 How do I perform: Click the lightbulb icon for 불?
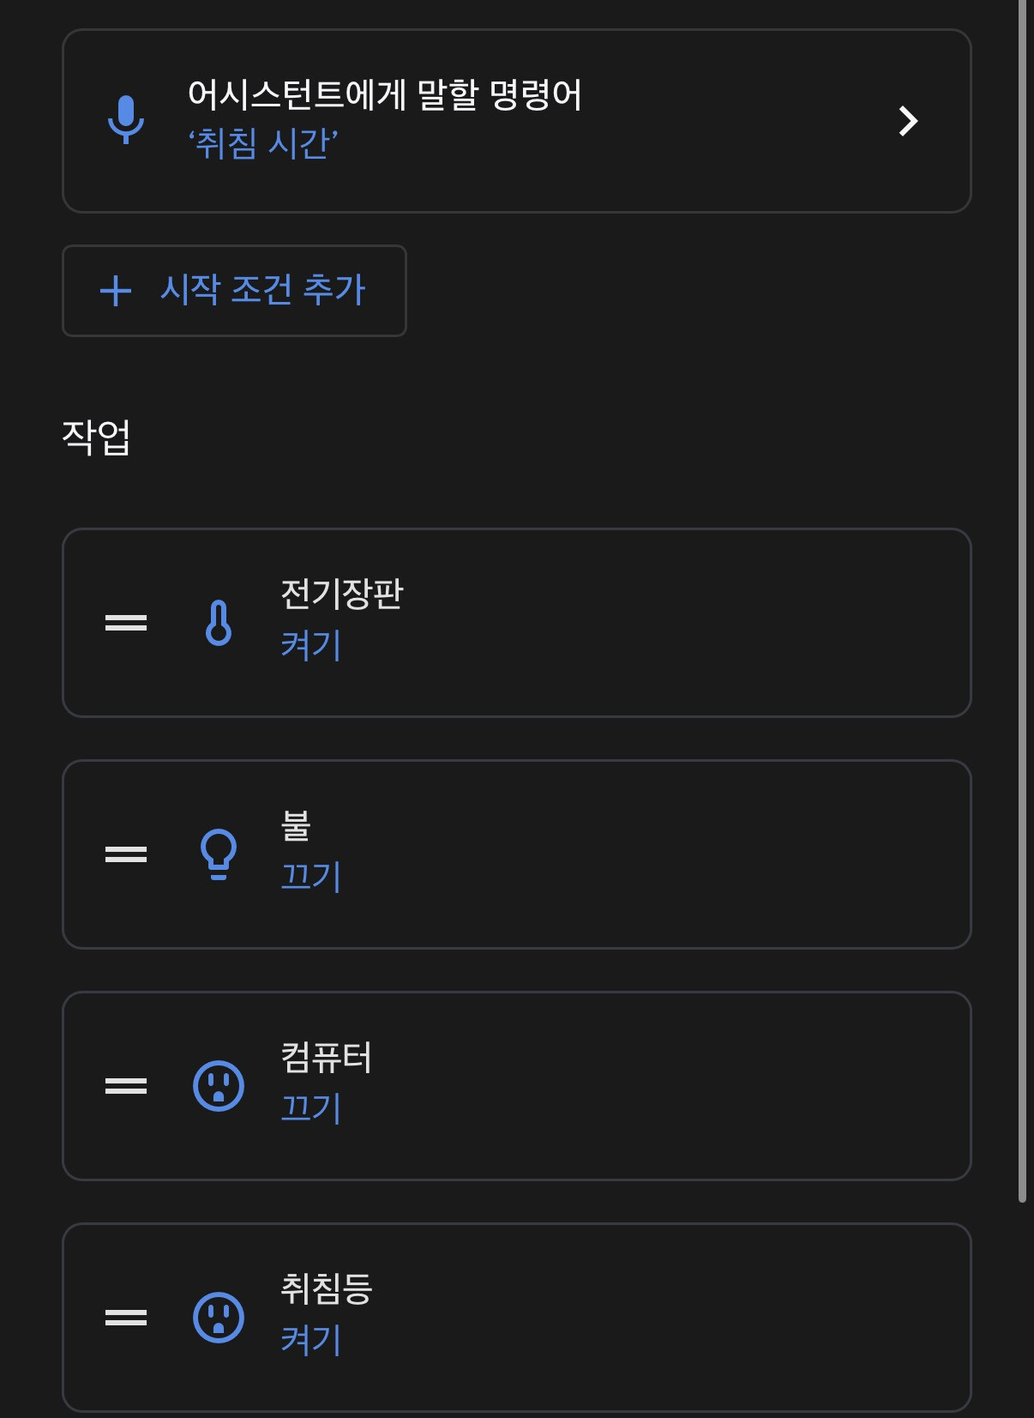tap(219, 854)
